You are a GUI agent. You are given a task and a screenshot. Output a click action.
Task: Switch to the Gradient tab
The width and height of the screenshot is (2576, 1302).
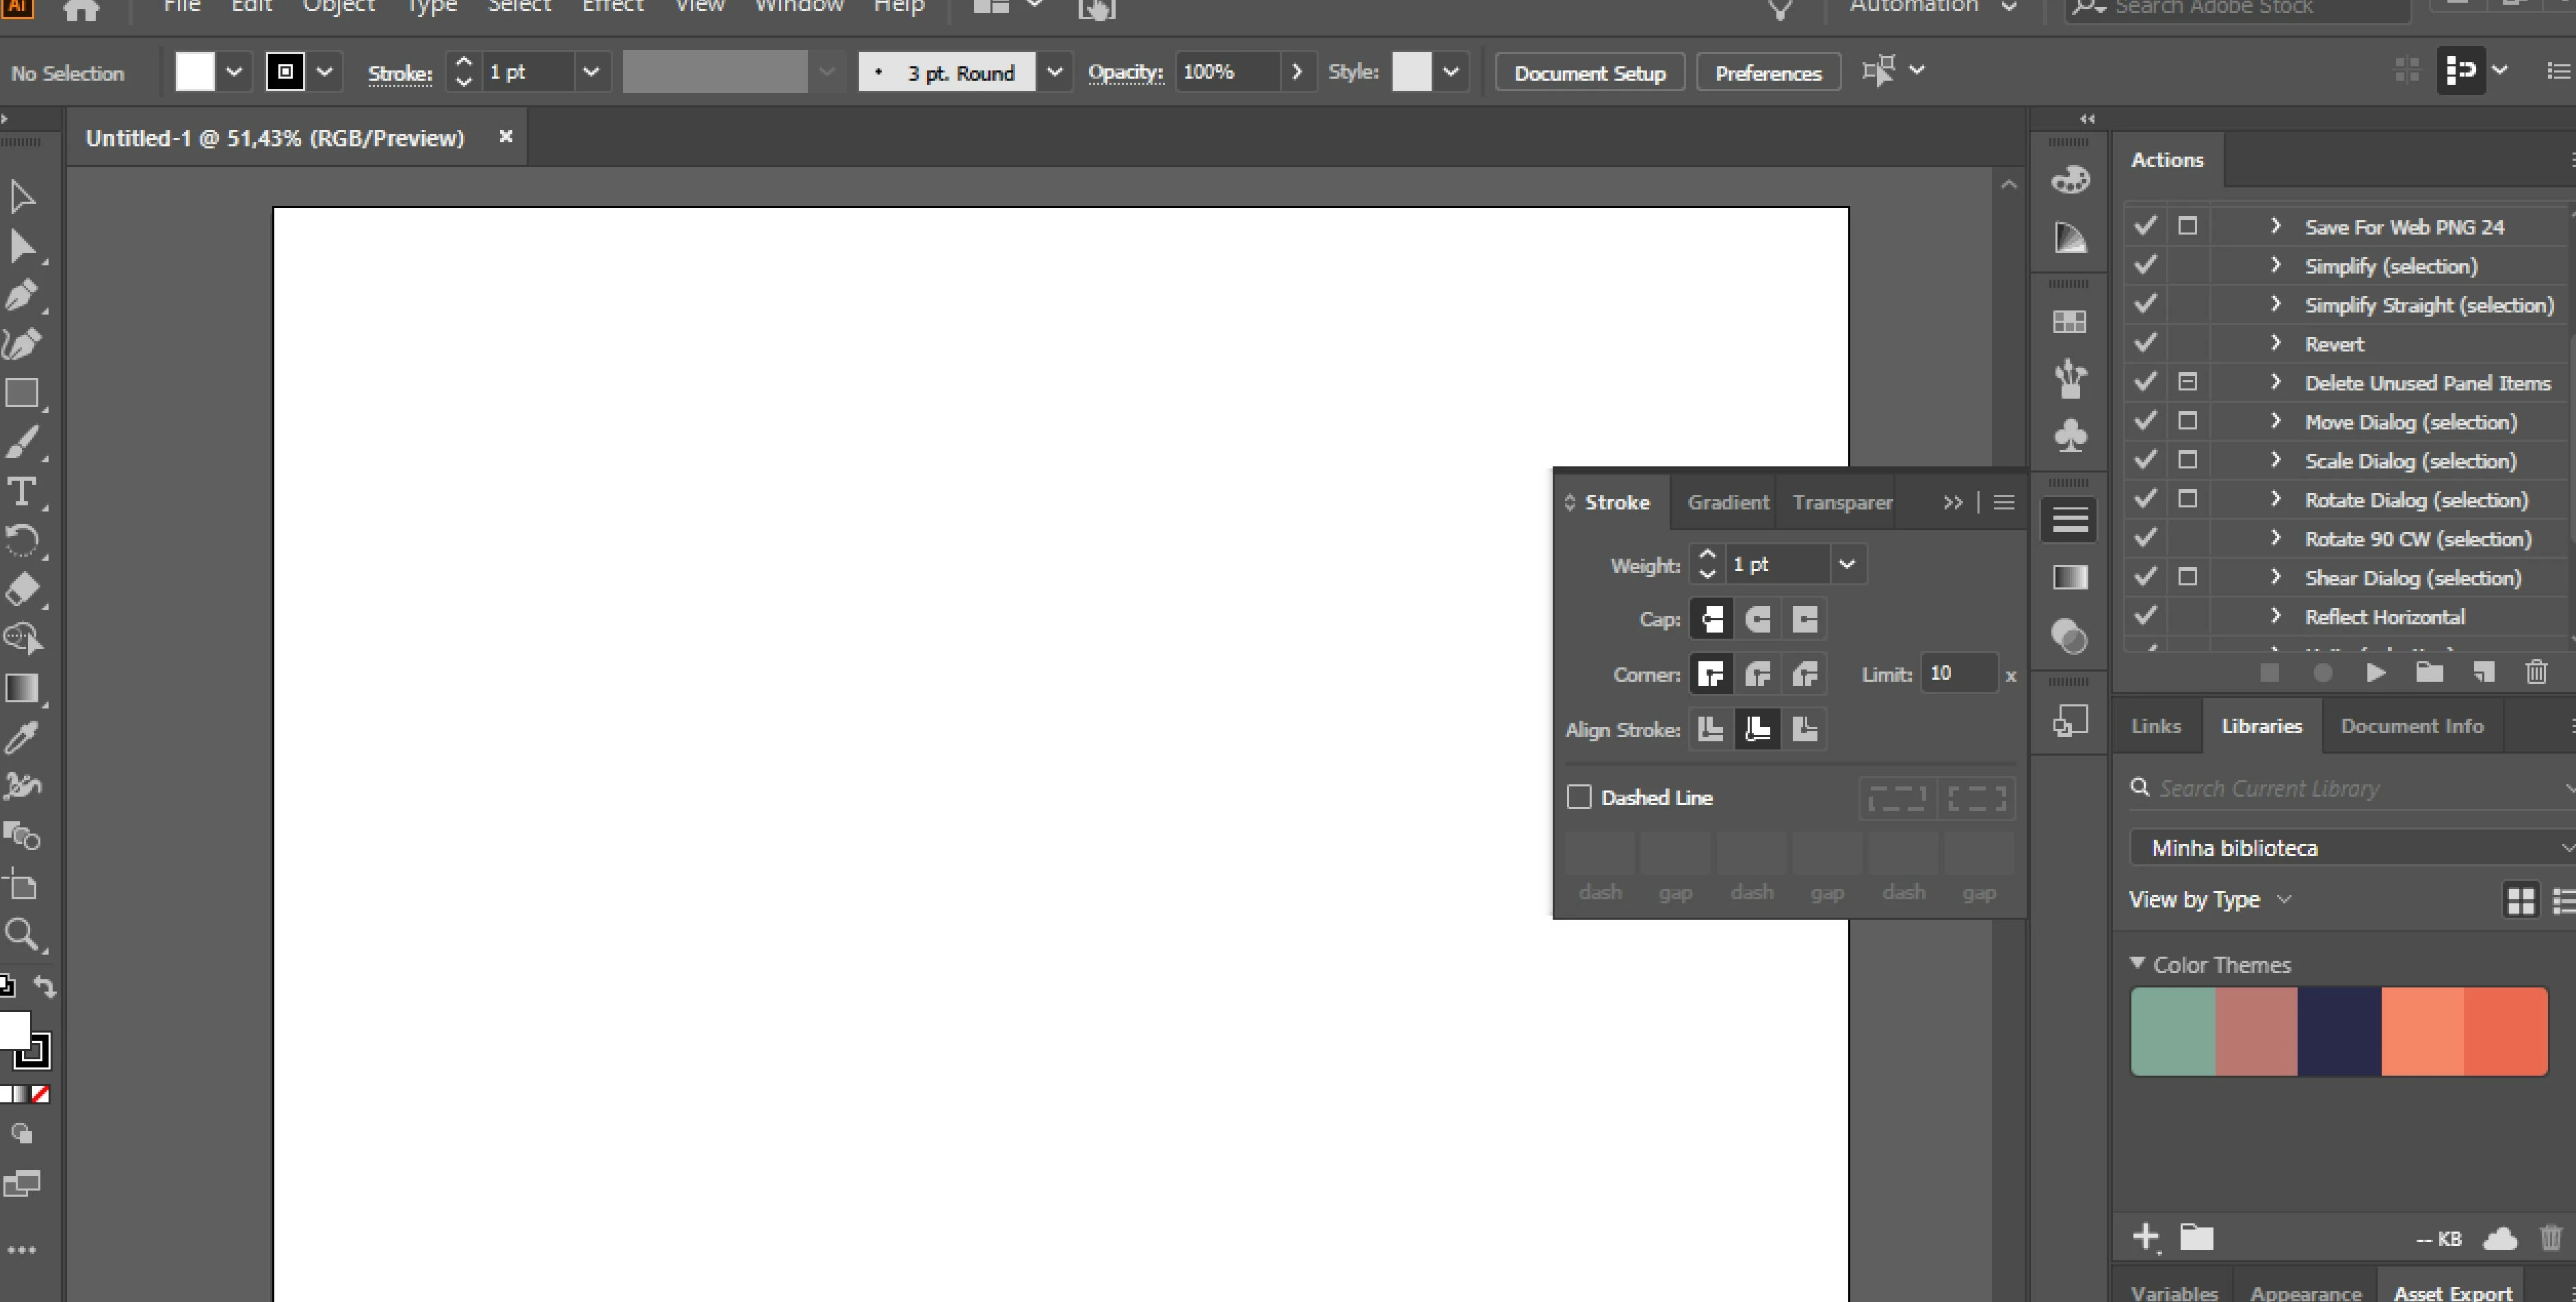tap(1728, 502)
